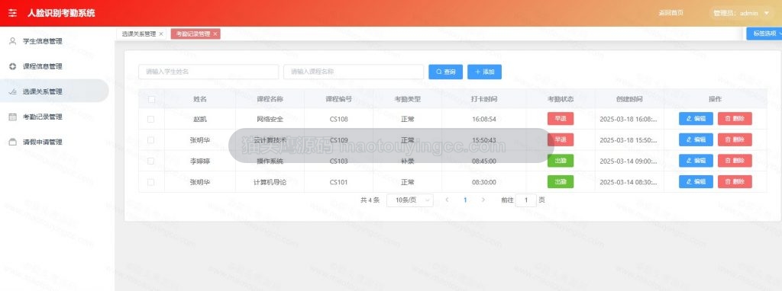Click the 创建时间 column header
The image size is (782, 291).
click(x=629, y=99)
